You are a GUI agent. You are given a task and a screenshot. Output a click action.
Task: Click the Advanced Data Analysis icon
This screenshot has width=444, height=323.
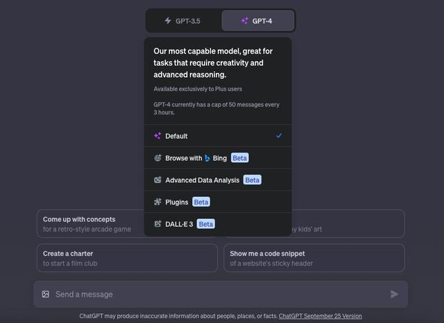point(157,180)
